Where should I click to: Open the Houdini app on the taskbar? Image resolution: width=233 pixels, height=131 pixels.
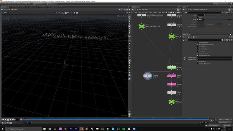[x=81, y=129]
